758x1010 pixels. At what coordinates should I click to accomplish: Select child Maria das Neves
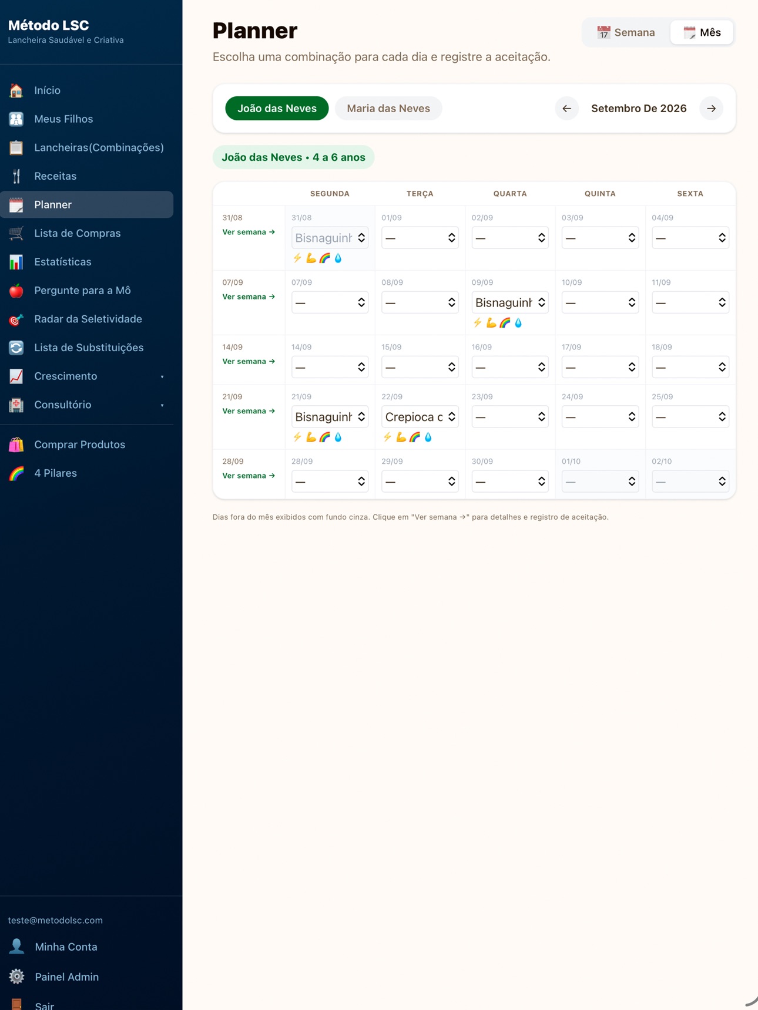[x=388, y=109]
